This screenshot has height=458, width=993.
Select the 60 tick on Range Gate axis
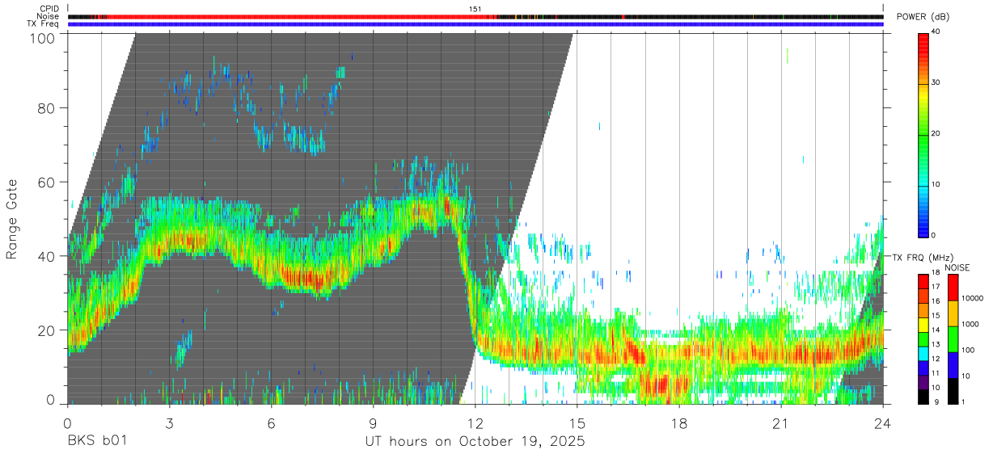(x=45, y=182)
